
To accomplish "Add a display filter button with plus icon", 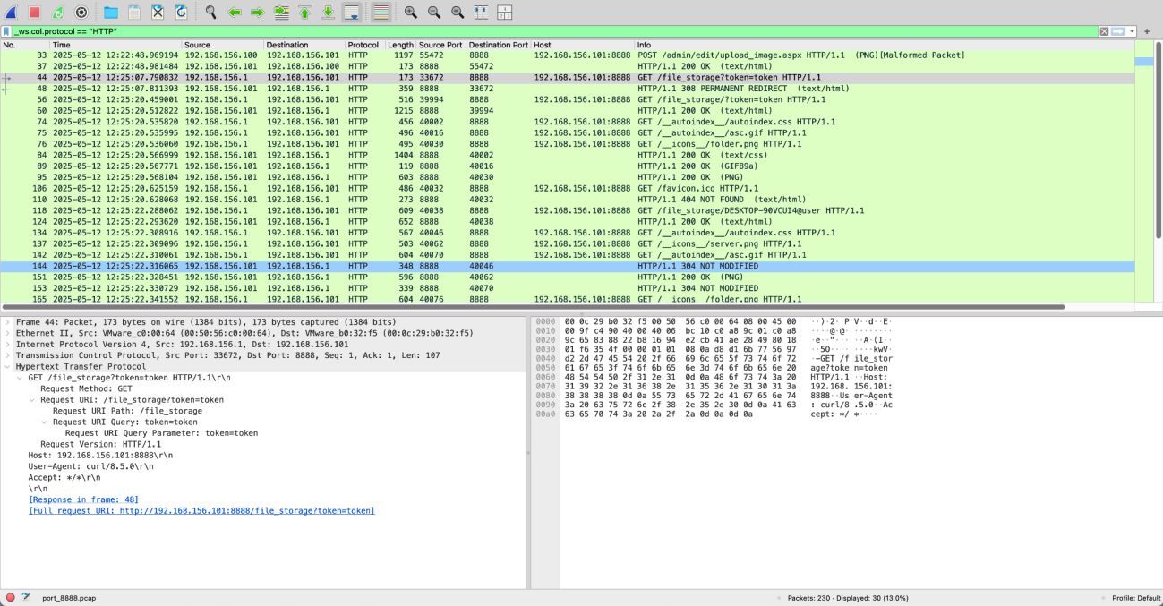I will click(x=1148, y=31).
